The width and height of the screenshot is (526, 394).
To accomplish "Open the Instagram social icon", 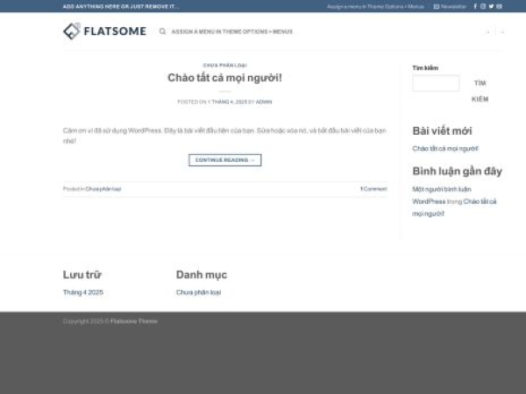I will click(483, 6).
